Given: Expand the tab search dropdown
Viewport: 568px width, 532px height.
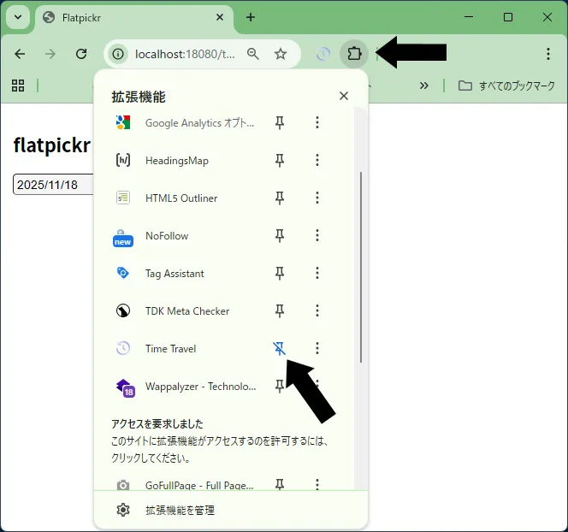Looking at the screenshot, I should (17, 17).
